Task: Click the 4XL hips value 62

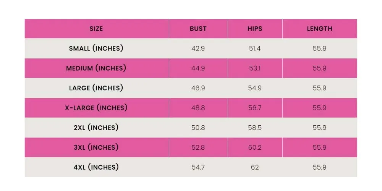Action: pyautogui.click(x=255, y=167)
